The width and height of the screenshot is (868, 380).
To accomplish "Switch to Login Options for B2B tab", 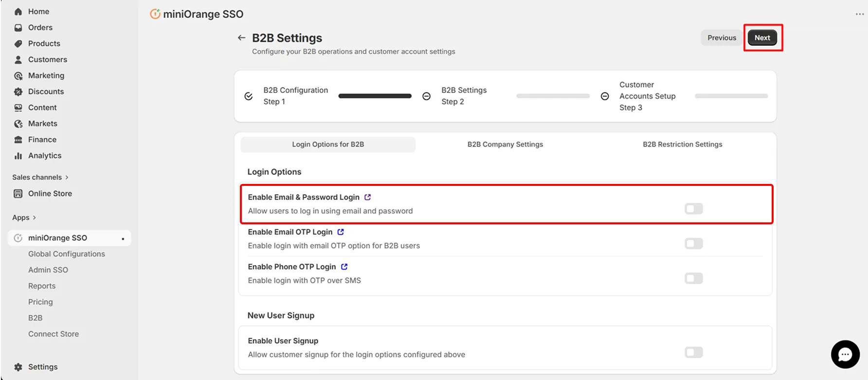I will pos(328,145).
